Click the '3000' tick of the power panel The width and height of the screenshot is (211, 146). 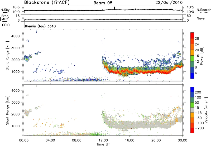(x=15, y=48)
